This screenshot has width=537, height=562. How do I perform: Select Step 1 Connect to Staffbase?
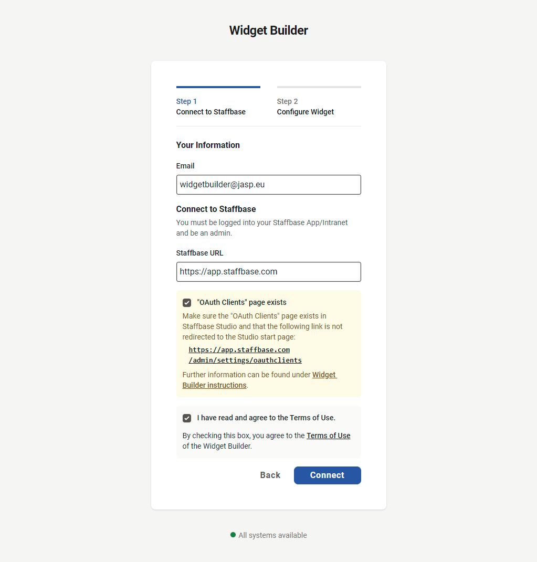click(x=210, y=107)
